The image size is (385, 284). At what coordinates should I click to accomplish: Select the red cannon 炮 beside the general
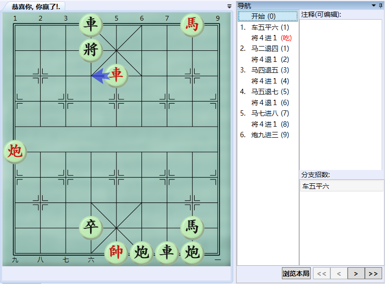[141, 253]
